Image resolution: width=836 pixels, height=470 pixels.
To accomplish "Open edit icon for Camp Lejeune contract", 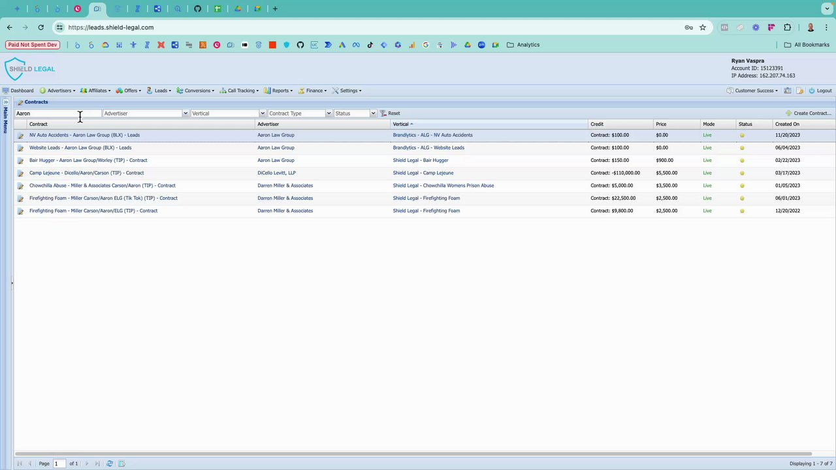I will [x=20, y=174].
